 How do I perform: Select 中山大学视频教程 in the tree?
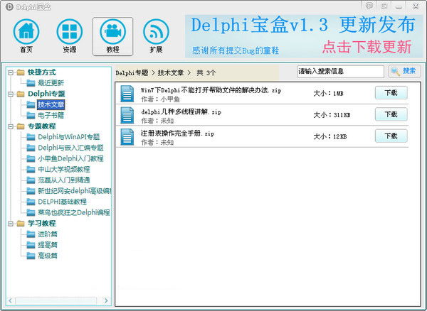64,169
